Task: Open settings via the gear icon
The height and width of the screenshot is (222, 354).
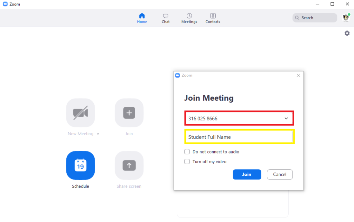Action: pyautogui.click(x=347, y=33)
